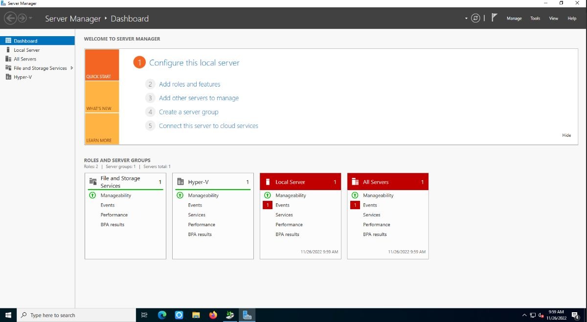Select Dashboard in the sidebar
The height and width of the screenshot is (322, 587).
point(38,41)
